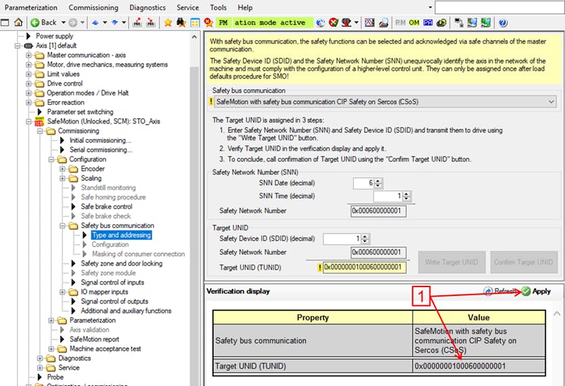This screenshot has height=386, width=565.
Task: Collapse the Axis [1] default node
Action: (x=17, y=46)
